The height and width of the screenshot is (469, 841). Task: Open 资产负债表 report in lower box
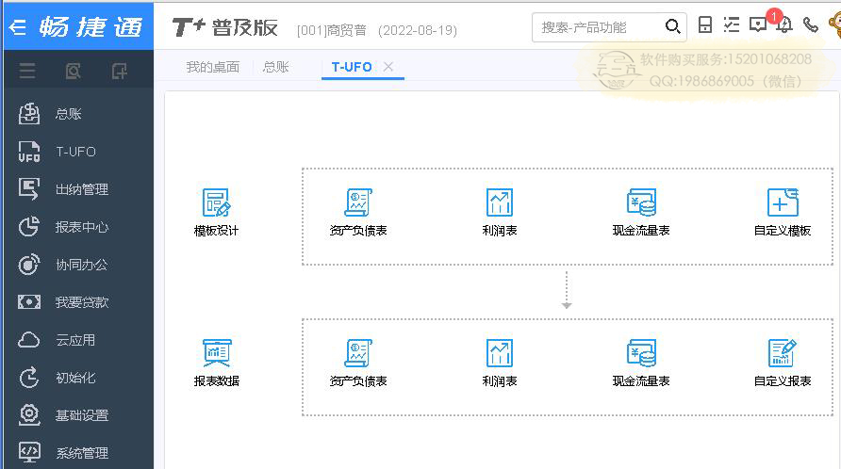tap(358, 363)
